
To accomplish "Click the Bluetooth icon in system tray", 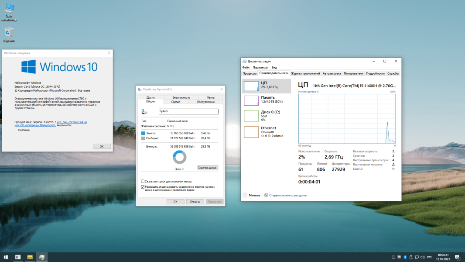I will coord(405,257).
